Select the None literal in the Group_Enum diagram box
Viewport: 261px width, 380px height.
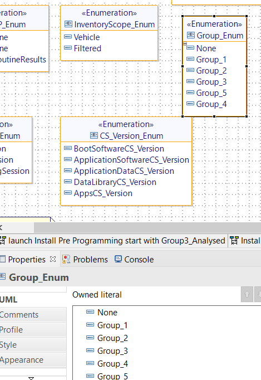[x=206, y=48]
